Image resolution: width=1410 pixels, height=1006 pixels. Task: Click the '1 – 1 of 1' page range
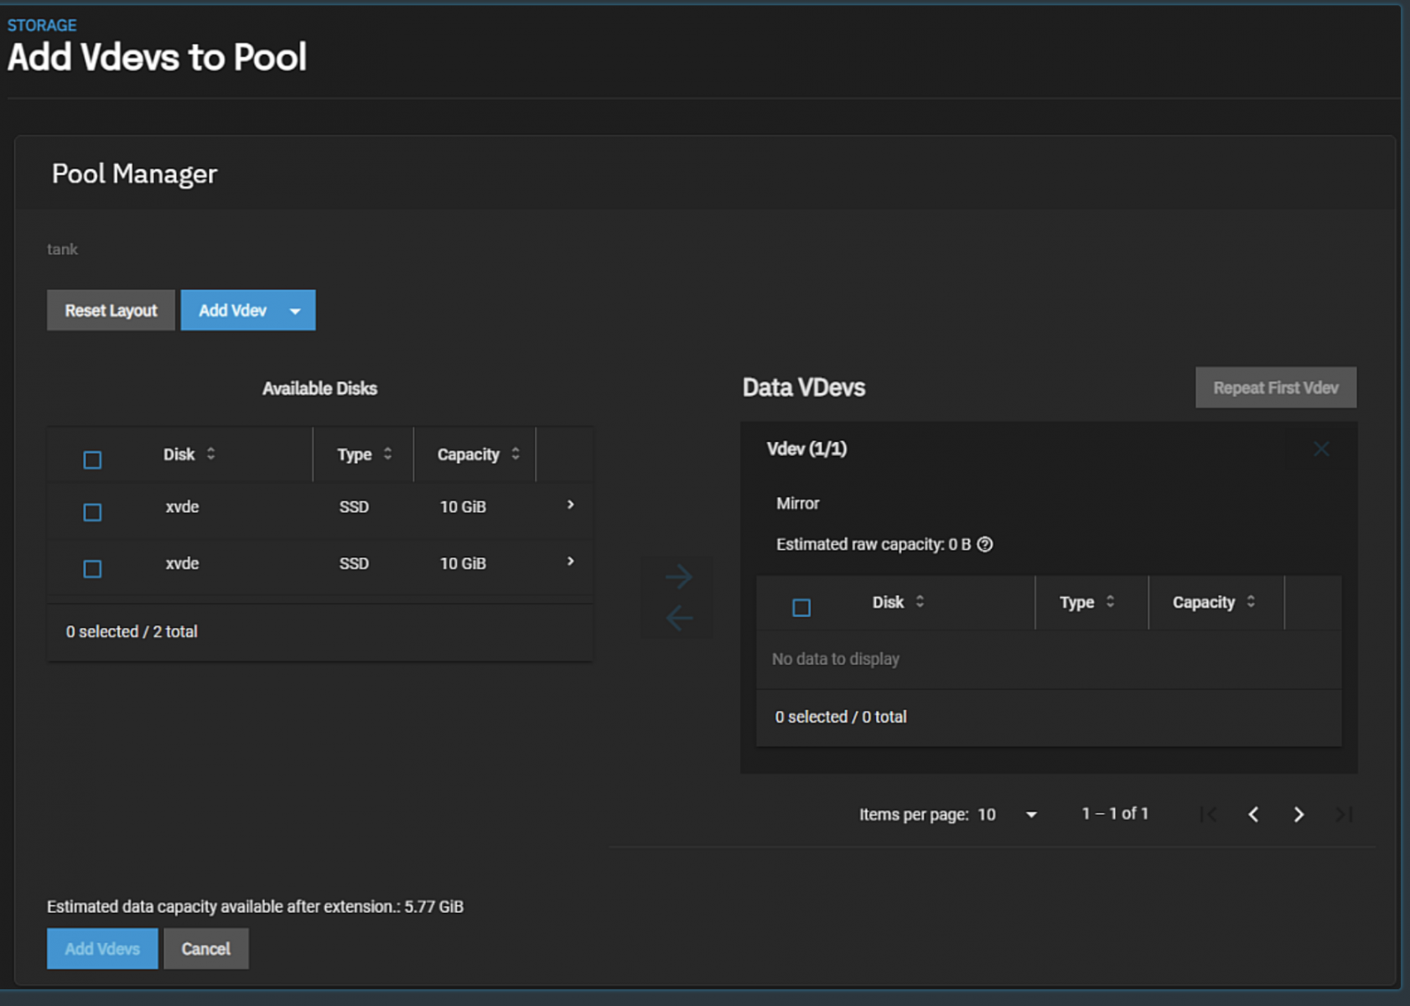1115,813
